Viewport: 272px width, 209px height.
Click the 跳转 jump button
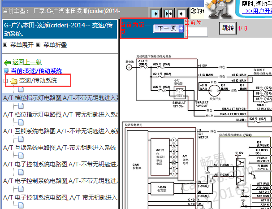pos(228,28)
